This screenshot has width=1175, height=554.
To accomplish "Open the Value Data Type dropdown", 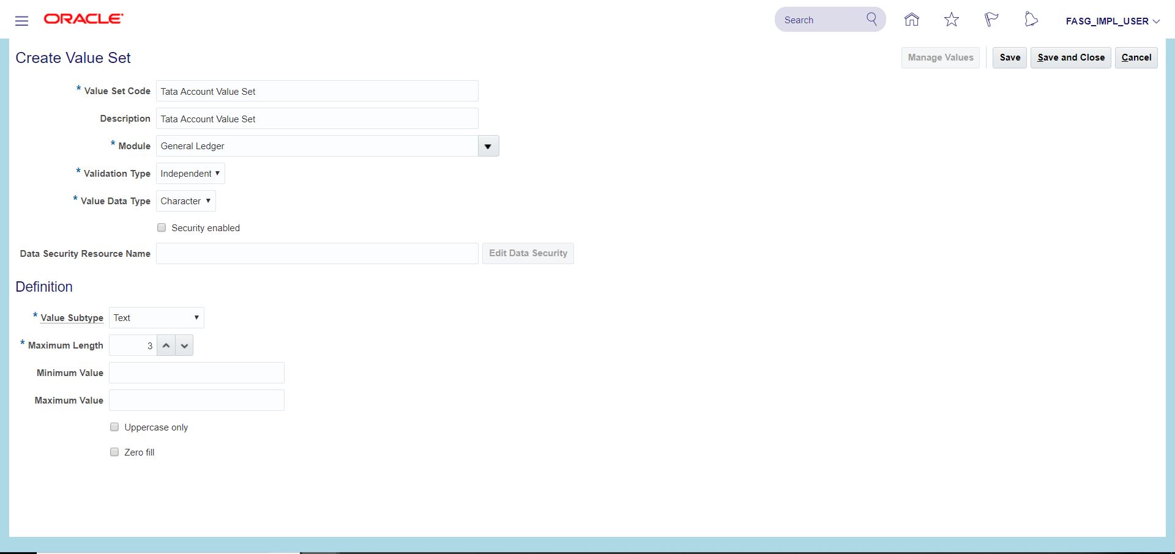I will click(185, 201).
